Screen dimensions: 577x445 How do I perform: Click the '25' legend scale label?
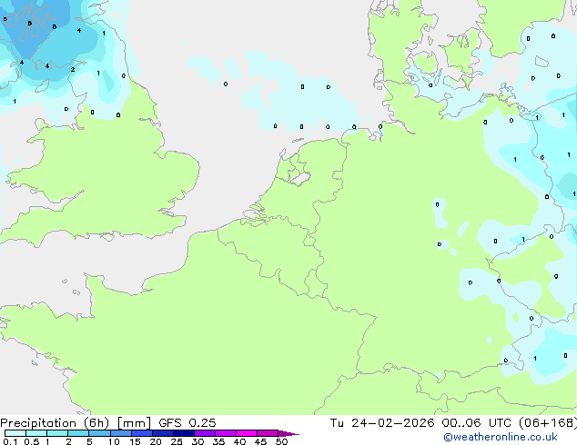(x=177, y=441)
